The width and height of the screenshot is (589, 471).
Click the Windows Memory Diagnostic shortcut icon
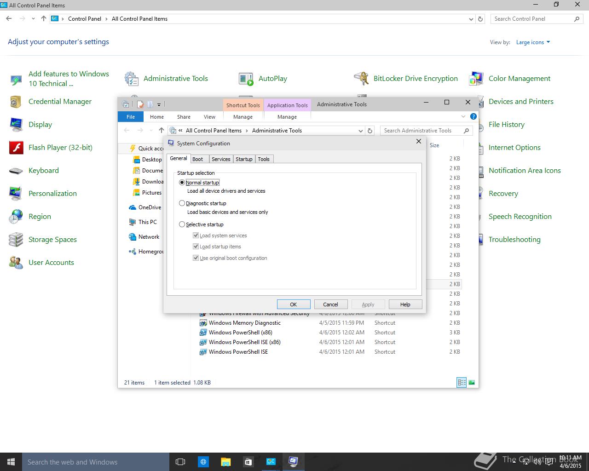point(203,323)
